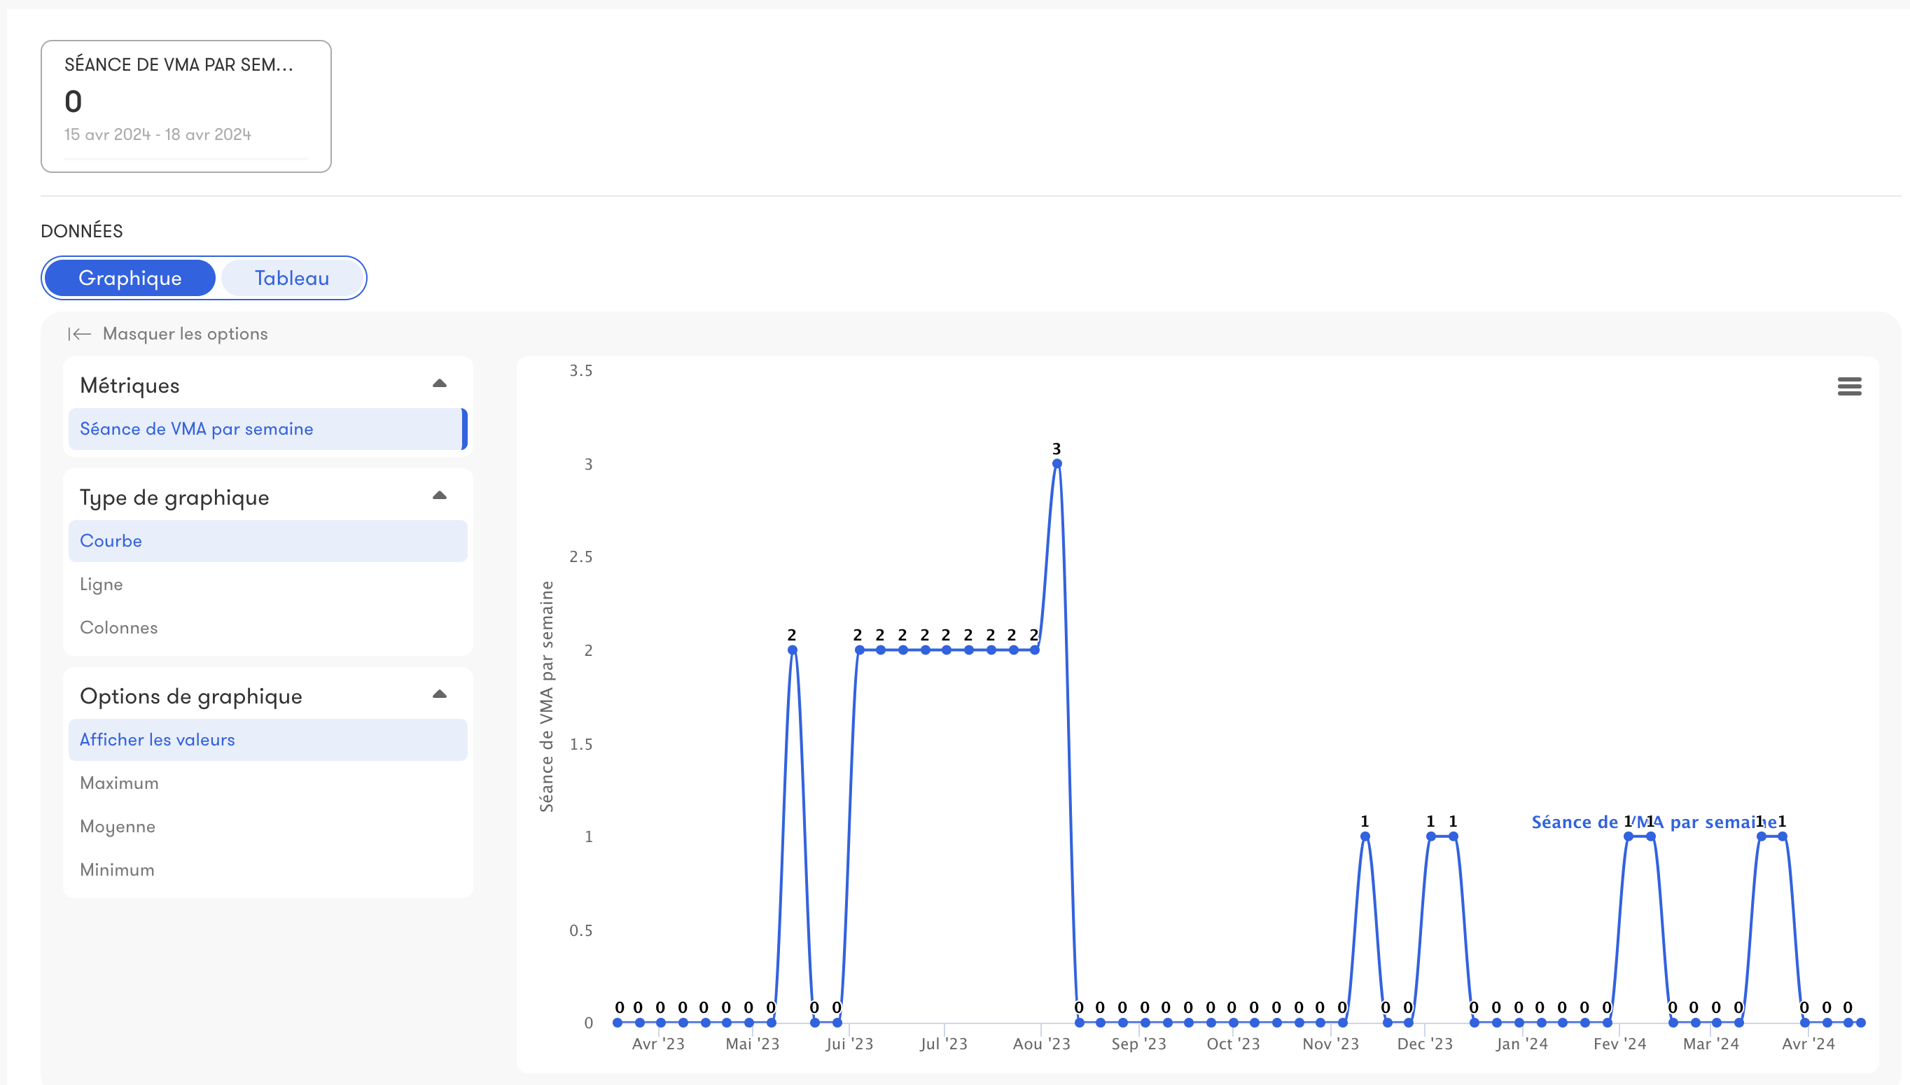
Task: Collapse the Métriques section
Action: 439,384
